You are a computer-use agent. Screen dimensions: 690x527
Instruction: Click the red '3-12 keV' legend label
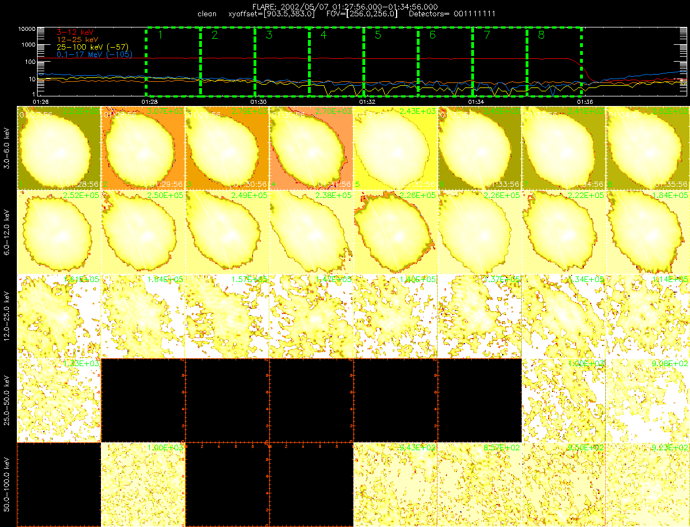pyautogui.click(x=75, y=33)
